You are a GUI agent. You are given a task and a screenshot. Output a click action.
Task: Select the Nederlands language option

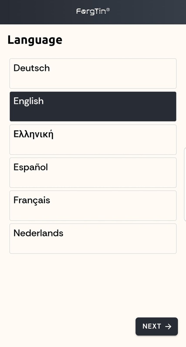93,239
